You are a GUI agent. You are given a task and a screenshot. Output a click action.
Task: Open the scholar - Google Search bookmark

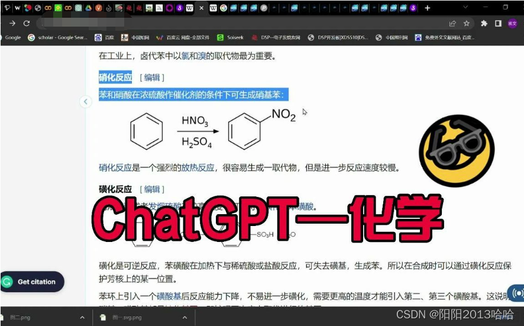tap(58, 37)
